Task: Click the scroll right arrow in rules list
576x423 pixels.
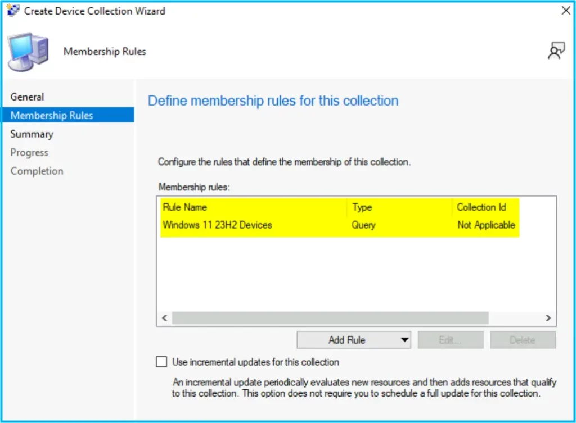Action: point(548,318)
